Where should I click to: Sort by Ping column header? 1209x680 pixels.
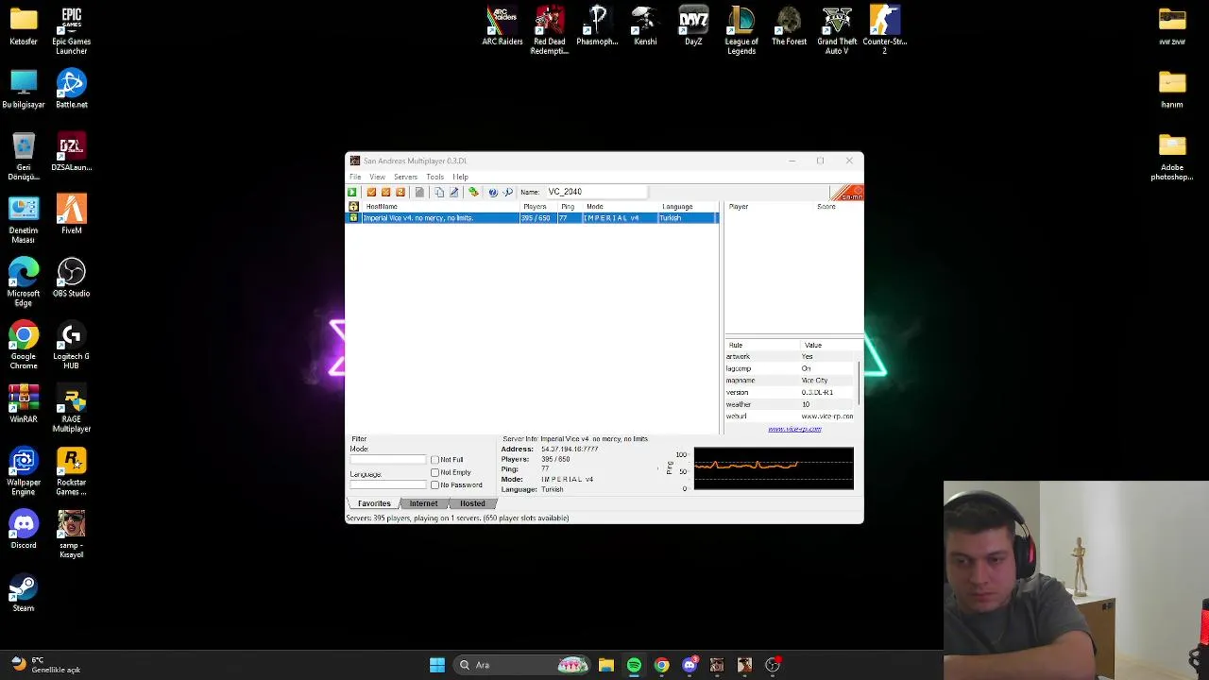pyautogui.click(x=570, y=206)
